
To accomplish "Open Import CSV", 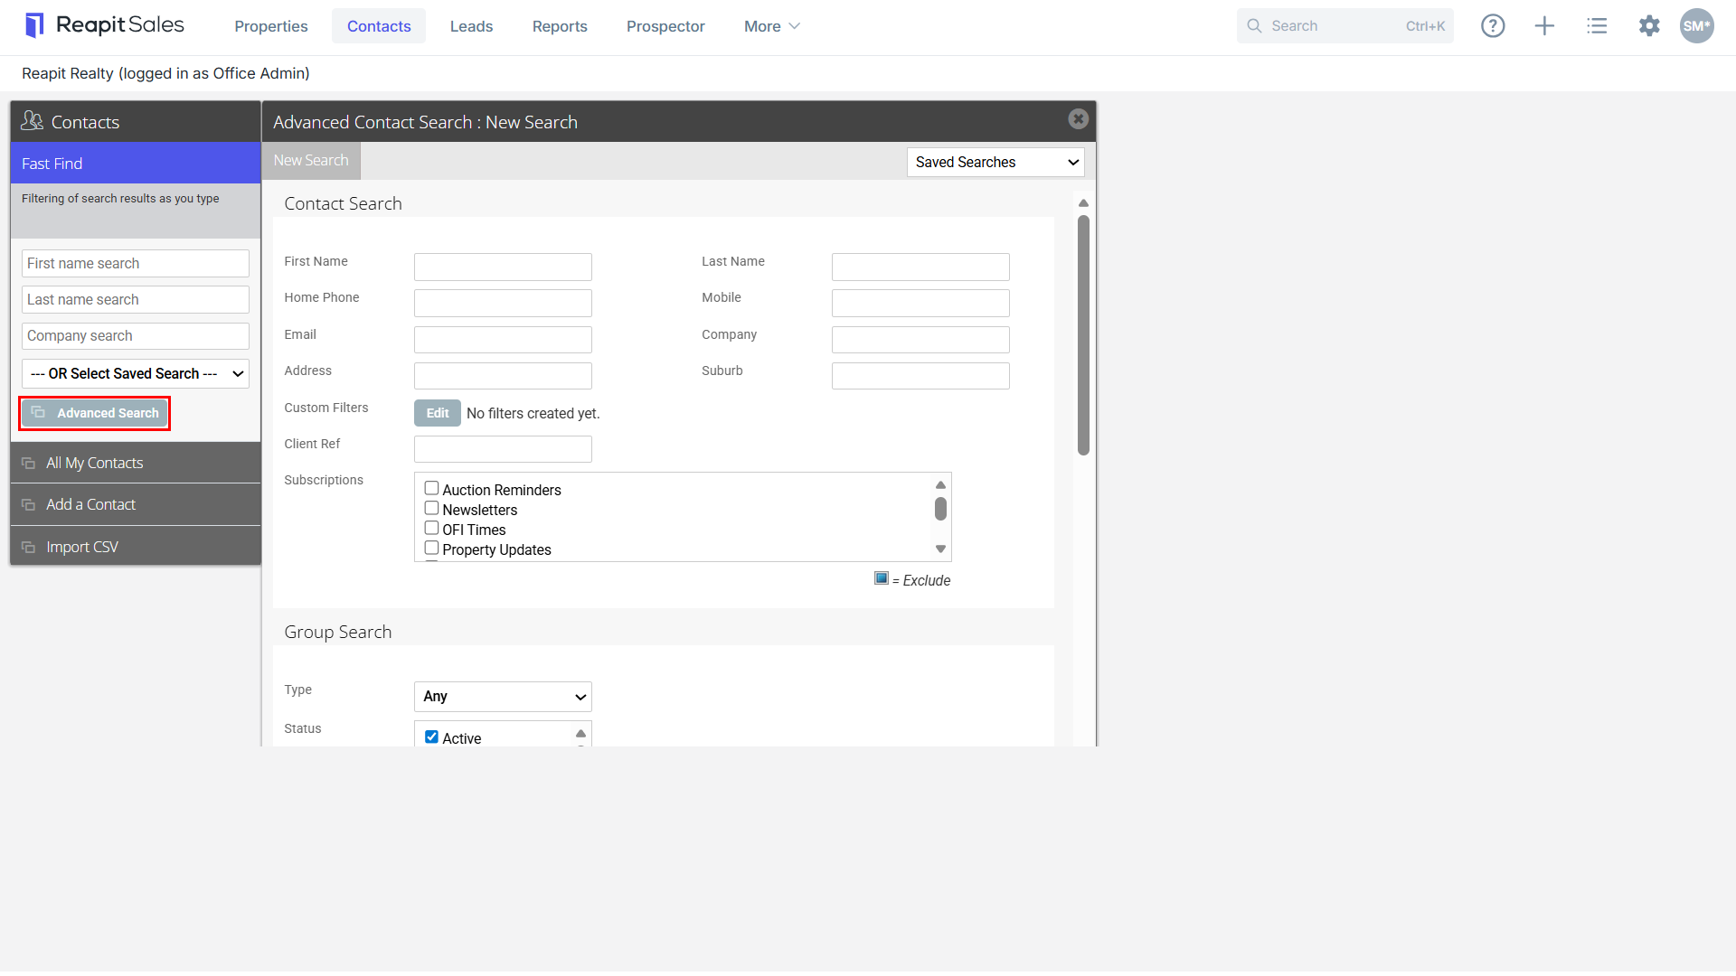I will 136,547.
